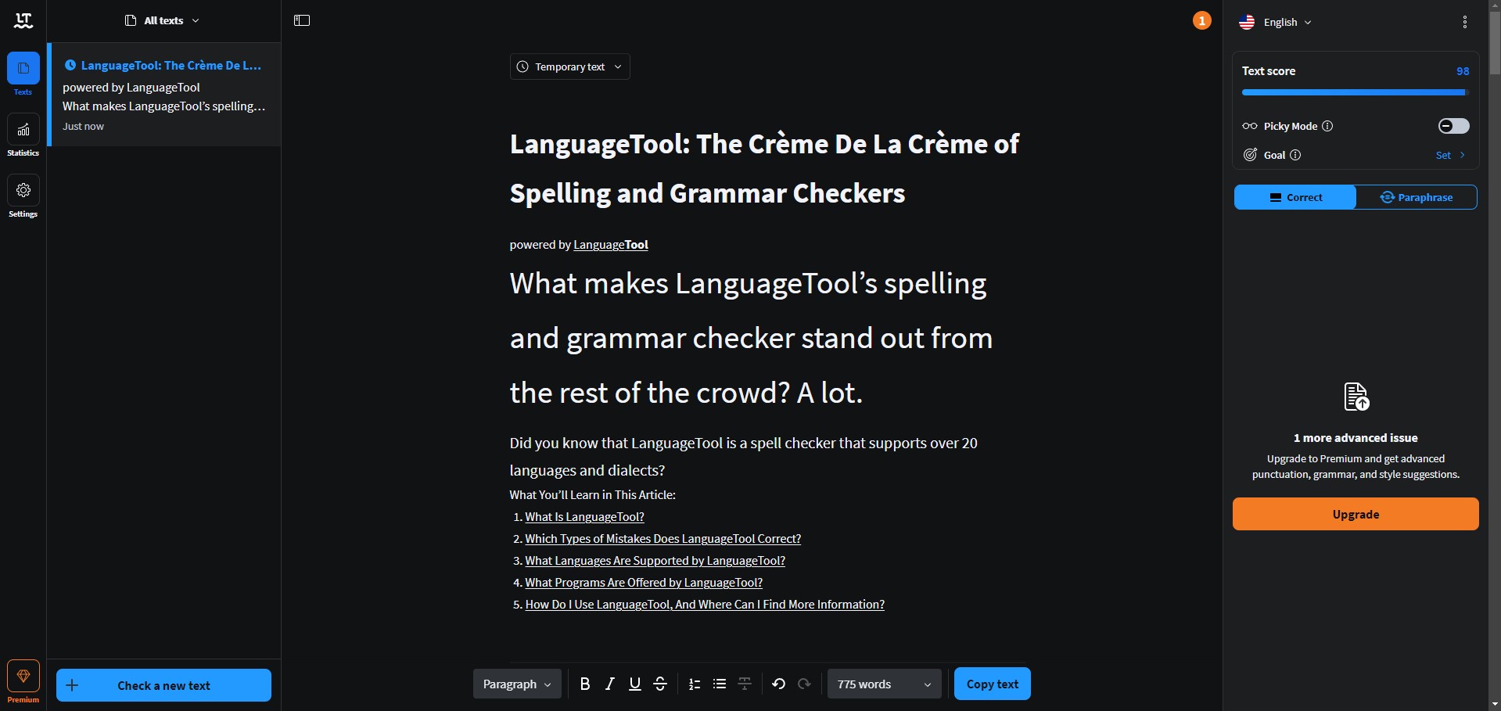Expand the Temporary text dropdown
This screenshot has height=711, width=1501.
coord(570,66)
